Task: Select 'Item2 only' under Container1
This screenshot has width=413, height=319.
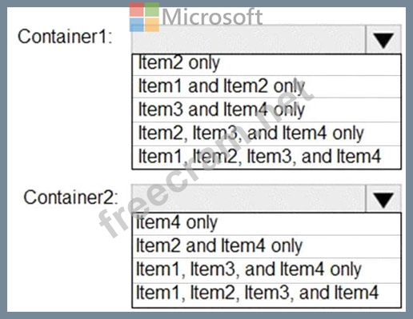Action: click(x=267, y=65)
